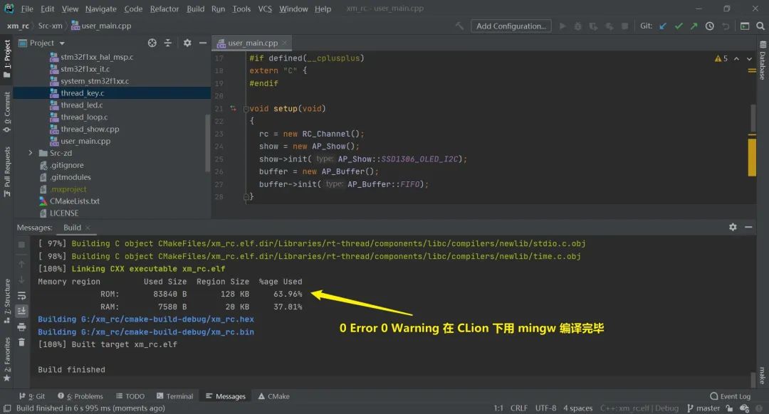The image size is (769, 414).
Task: Toggle the 7: Structure tool window
Action: 7,301
